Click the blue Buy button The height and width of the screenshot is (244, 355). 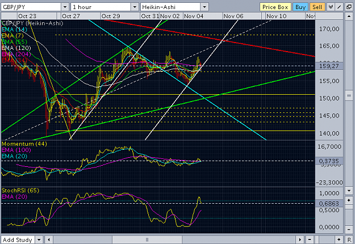tap(300, 7)
